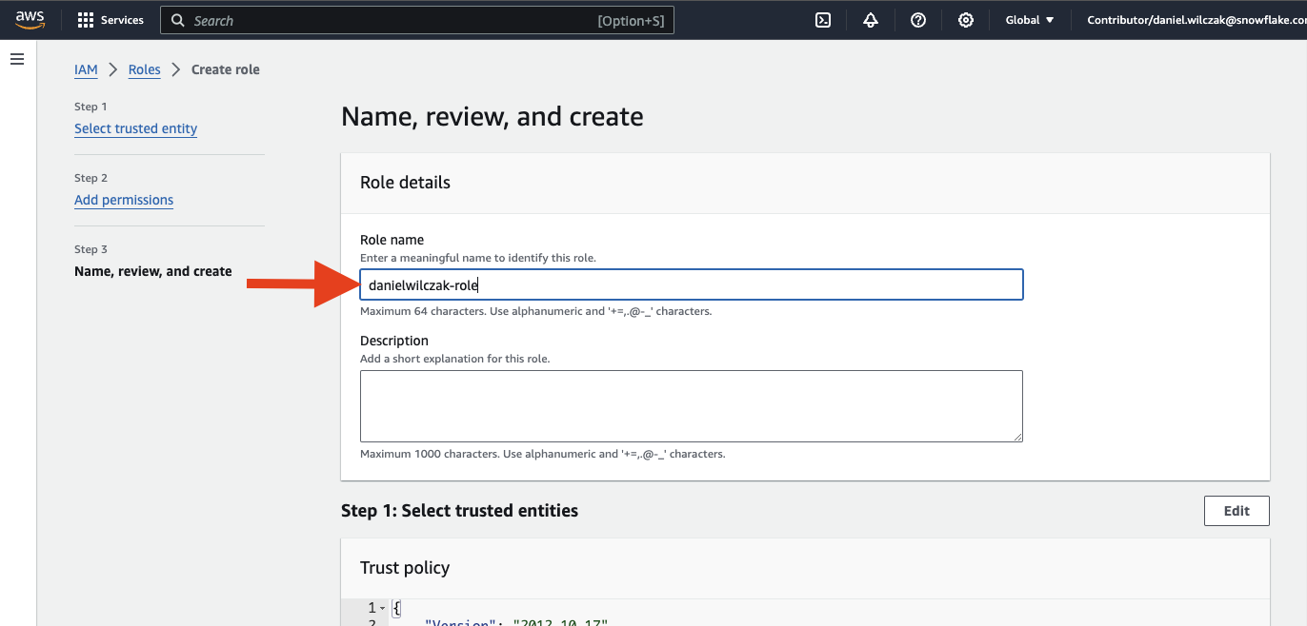
Task: Go to the Roles breadcrumb link
Action: [x=145, y=69]
